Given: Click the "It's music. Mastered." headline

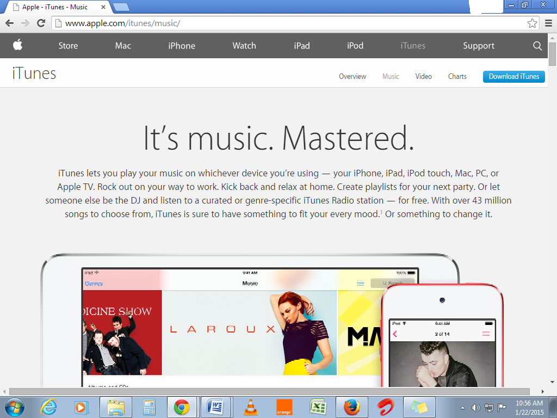Looking at the screenshot, I should tap(278, 138).
